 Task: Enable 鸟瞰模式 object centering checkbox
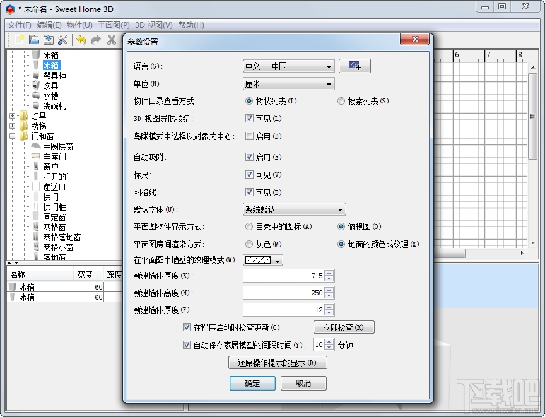249,136
